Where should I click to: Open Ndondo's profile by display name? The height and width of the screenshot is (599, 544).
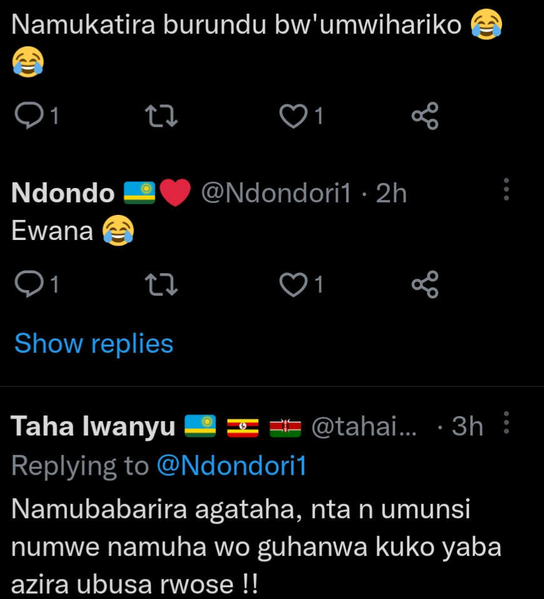click(63, 194)
